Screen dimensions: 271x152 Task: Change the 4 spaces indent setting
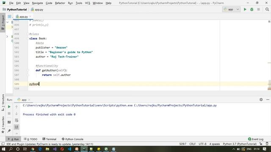[215, 144]
